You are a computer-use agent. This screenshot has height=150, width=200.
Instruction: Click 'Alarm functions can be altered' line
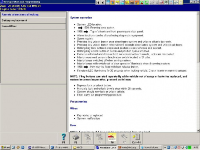point(110,36)
